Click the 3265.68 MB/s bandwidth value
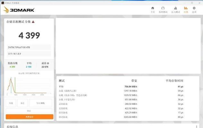This screenshot has width=203, height=128. click(x=130, y=117)
